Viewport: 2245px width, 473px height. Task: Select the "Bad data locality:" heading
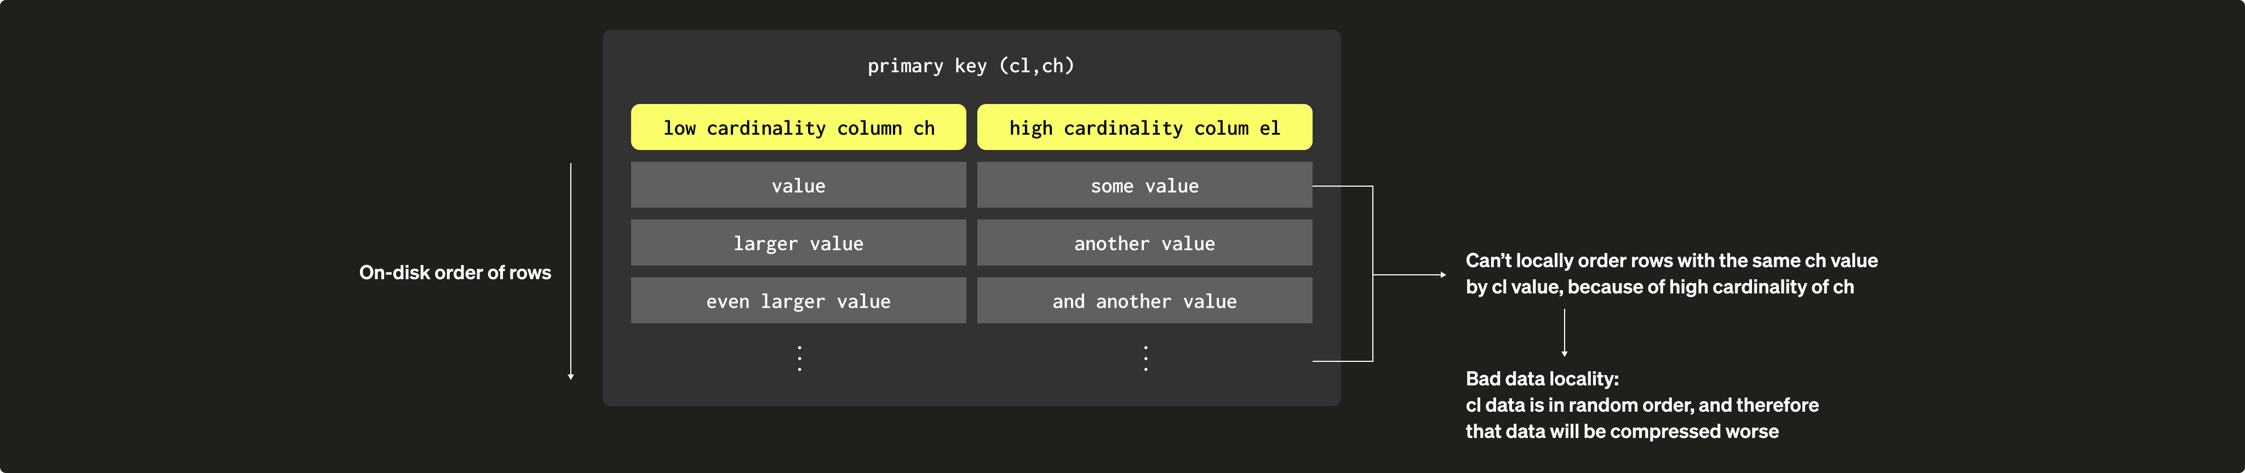[1542, 379]
